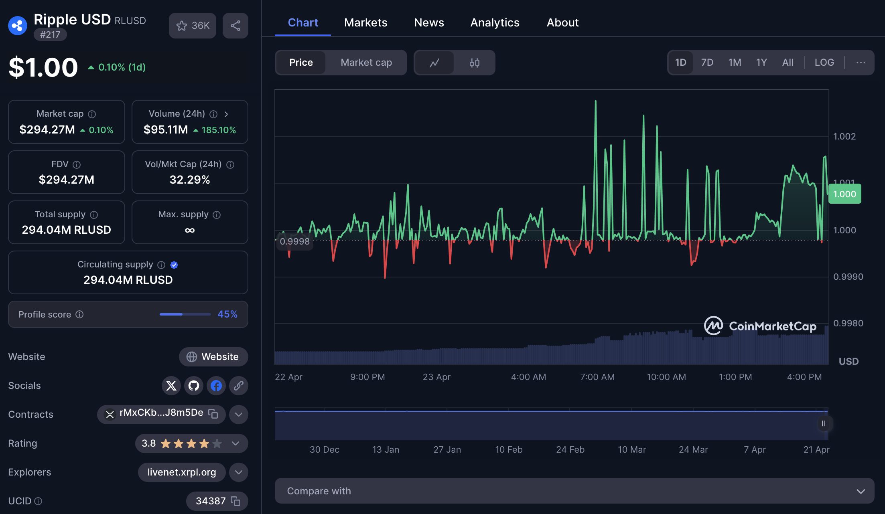Show Price chart
885x514 pixels.
(x=301, y=63)
